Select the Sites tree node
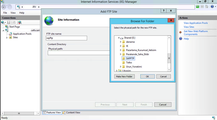The width and height of the screenshot is (217, 120). click(x=15, y=37)
